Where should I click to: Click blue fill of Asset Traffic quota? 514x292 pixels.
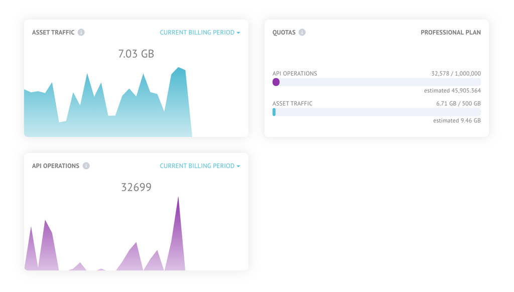point(274,112)
